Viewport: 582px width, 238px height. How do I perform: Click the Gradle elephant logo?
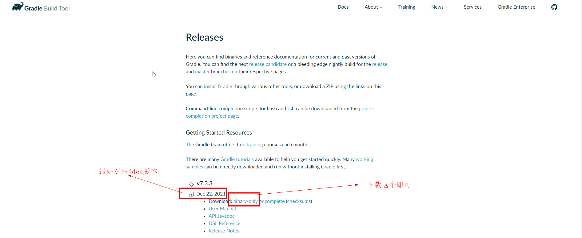pyautogui.click(x=18, y=7)
